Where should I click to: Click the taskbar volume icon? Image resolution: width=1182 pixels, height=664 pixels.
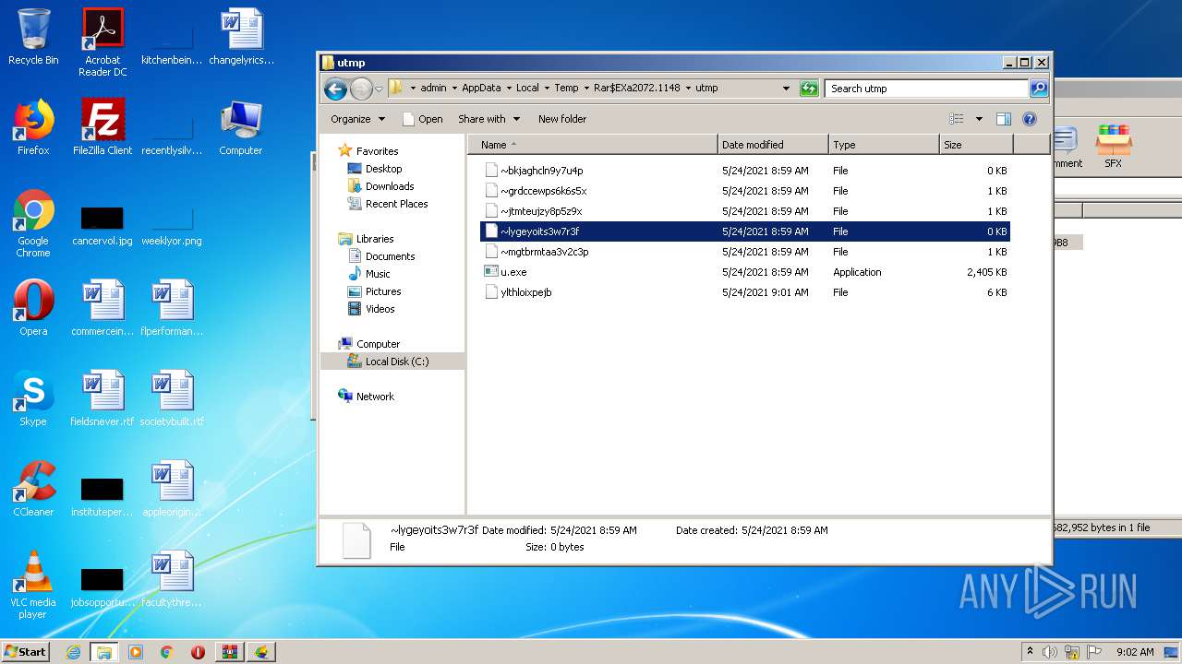[x=1049, y=652]
